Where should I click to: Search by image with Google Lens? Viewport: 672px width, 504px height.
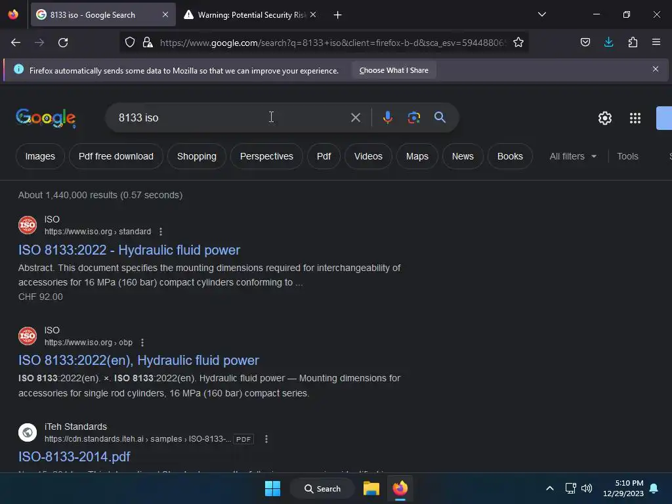(x=413, y=117)
